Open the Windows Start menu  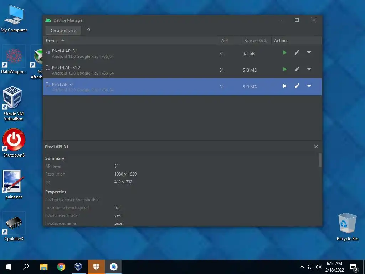click(9, 267)
